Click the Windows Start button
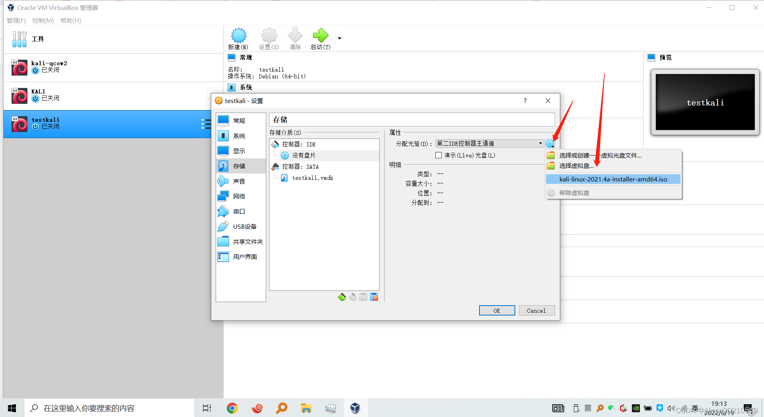Screen dimensions: 764x417 (x=12, y=408)
